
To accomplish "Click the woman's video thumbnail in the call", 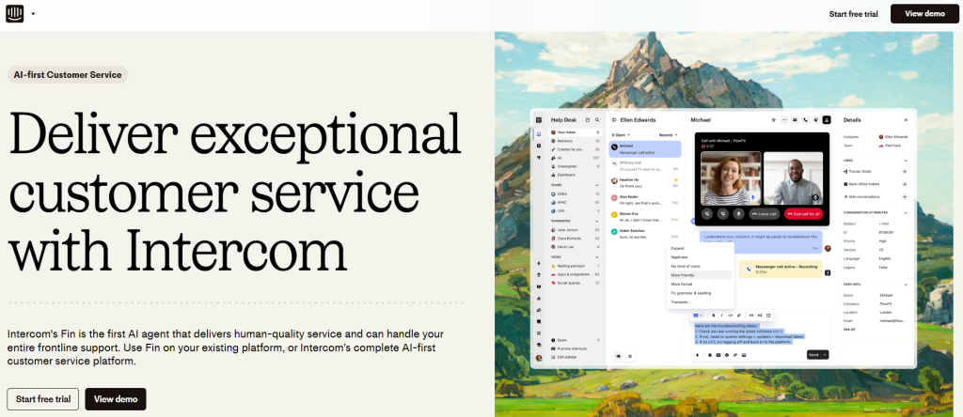I will pos(730,178).
